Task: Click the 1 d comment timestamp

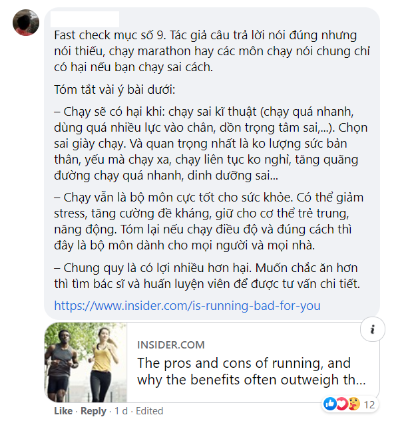Action: [x=121, y=411]
